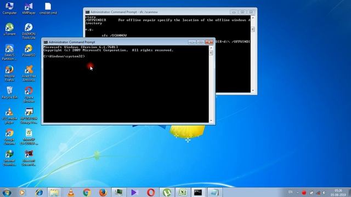The height and width of the screenshot is (197, 351).
Task: Click the red record tray icon
Action: (x=304, y=193)
